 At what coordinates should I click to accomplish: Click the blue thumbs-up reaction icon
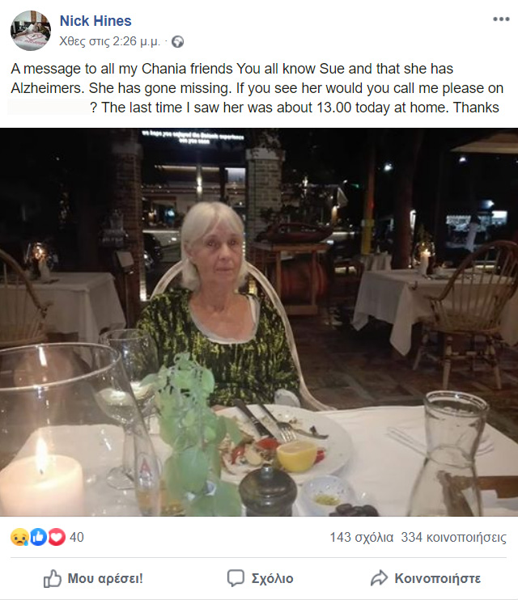point(37,537)
